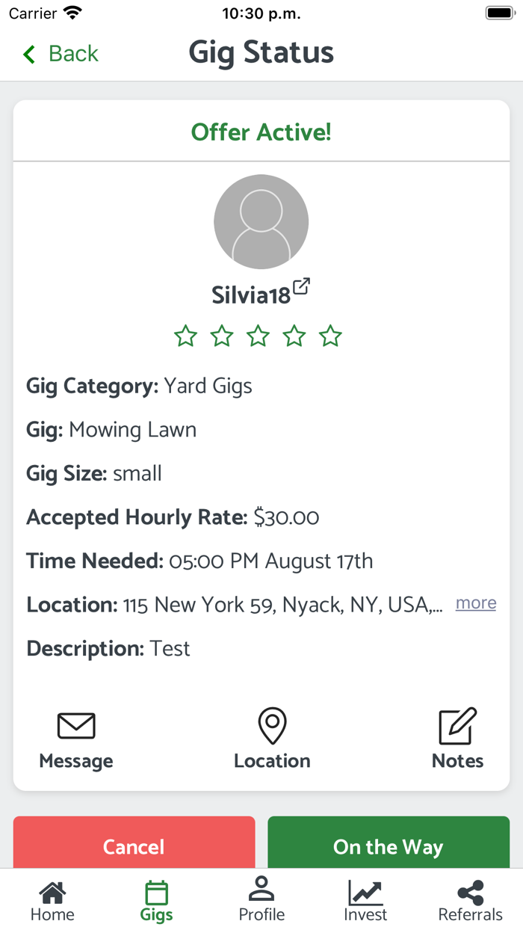The width and height of the screenshot is (523, 930).
Task: Go back with the Back chevron
Action: click(30, 54)
